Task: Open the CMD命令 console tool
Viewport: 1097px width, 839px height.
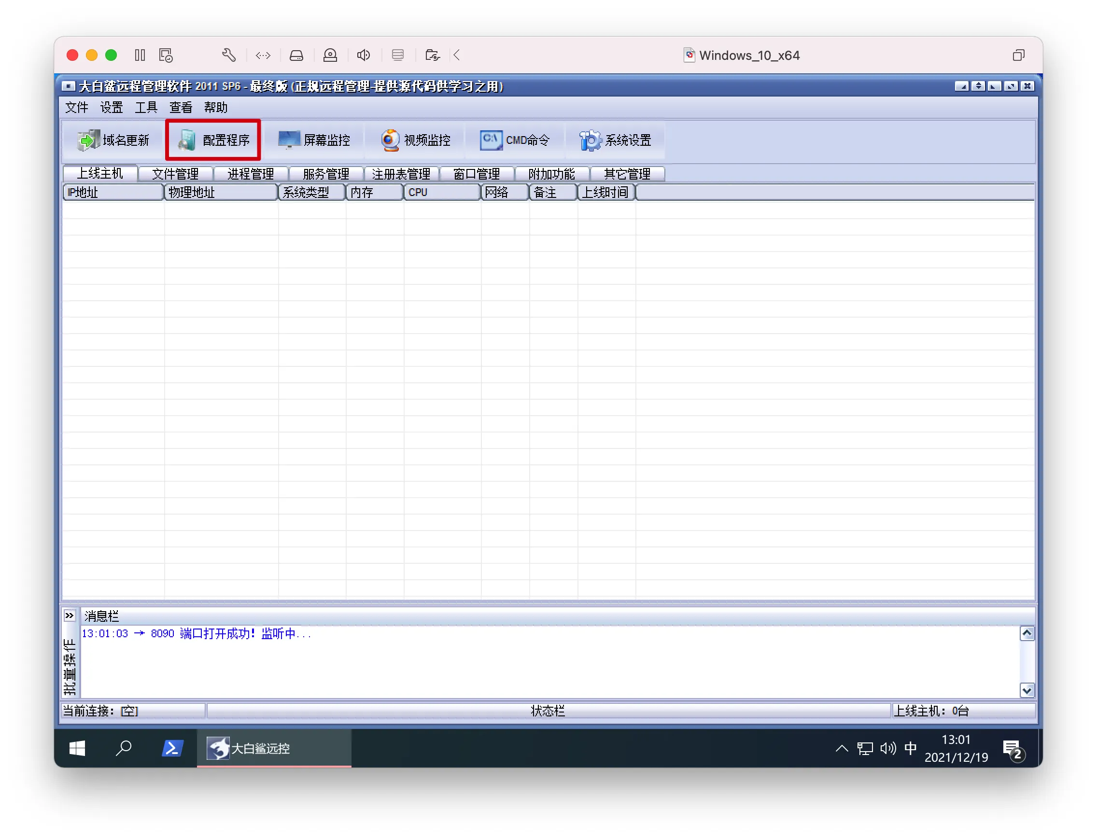Action: (x=515, y=140)
